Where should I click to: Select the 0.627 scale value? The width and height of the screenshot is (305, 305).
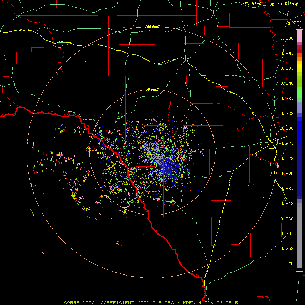pyautogui.click(x=287, y=144)
